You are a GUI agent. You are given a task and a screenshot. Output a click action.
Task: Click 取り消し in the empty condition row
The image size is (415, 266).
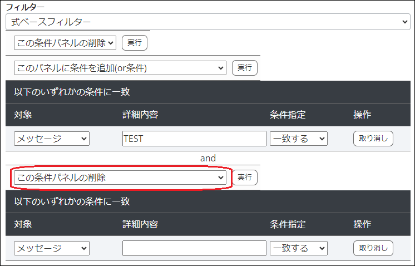point(373,248)
